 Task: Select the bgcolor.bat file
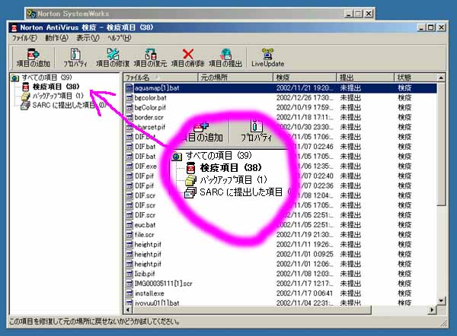pyautogui.click(x=150, y=98)
